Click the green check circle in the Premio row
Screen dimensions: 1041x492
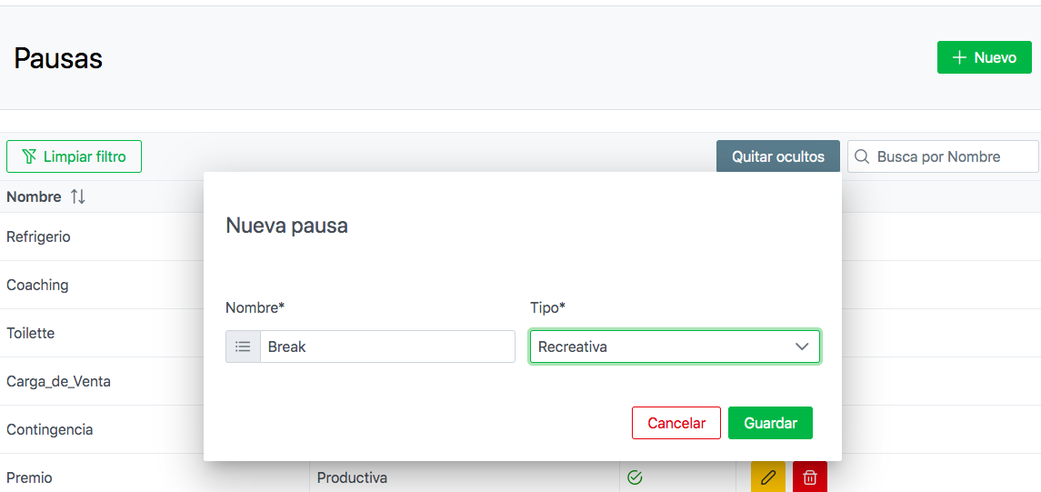tap(635, 477)
